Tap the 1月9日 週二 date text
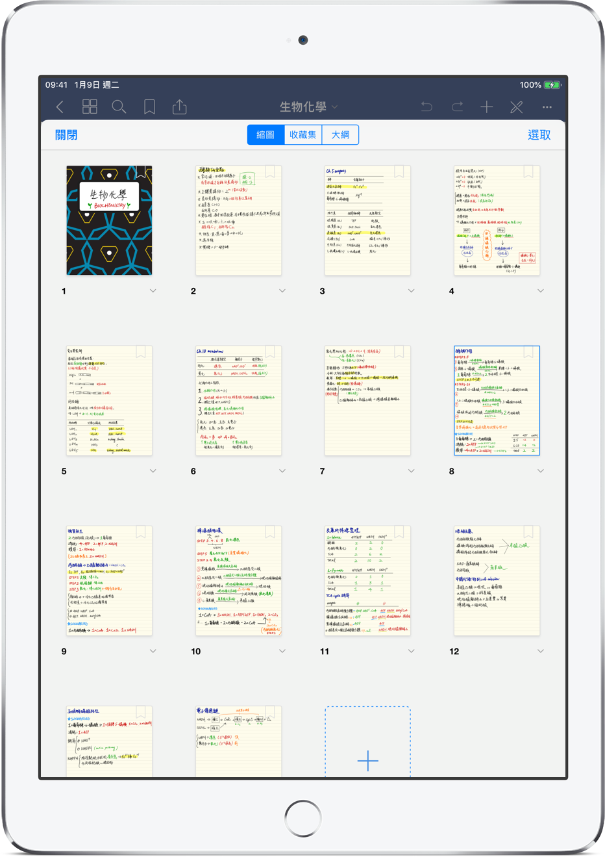The height and width of the screenshot is (857, 605). pos(97,85)
